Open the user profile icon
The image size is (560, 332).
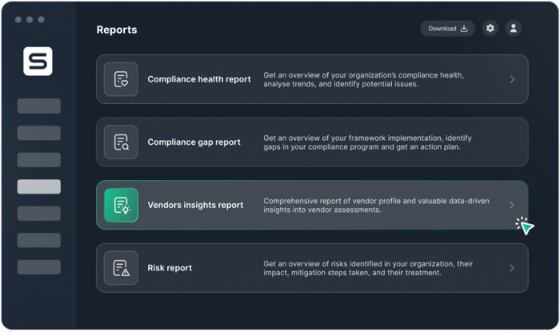click(x=514, y=29)
